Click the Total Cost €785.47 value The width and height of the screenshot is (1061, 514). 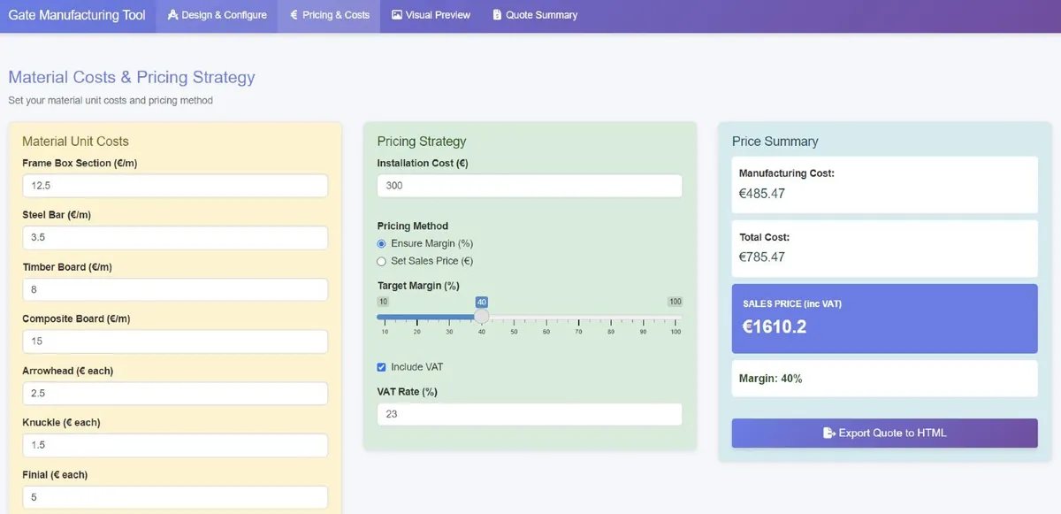click(762, 257)
